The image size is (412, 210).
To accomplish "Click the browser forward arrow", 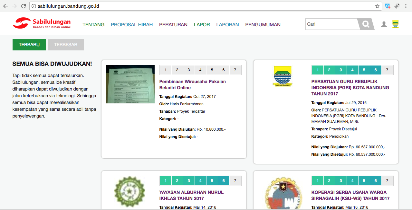I will (14, 6).
